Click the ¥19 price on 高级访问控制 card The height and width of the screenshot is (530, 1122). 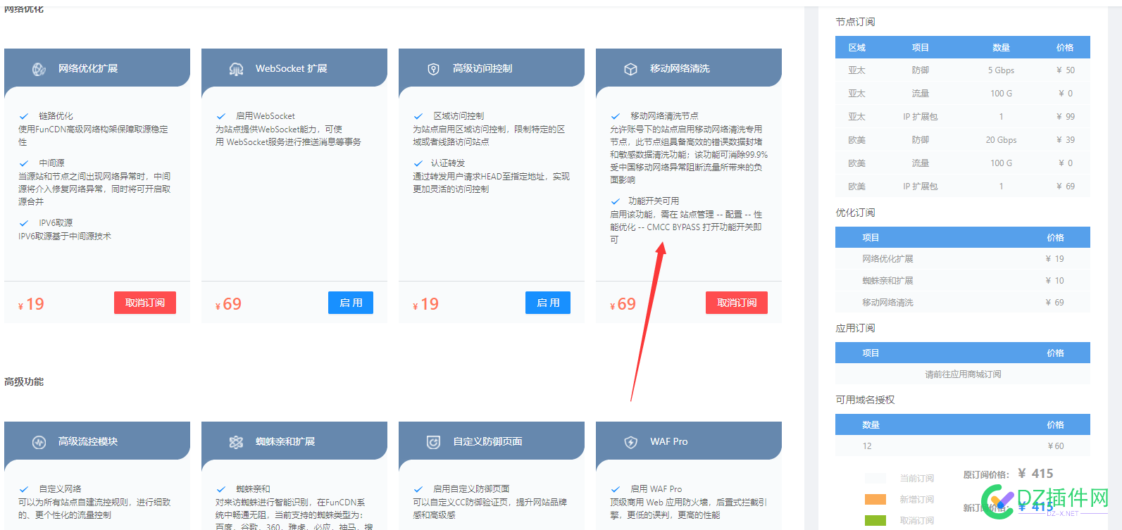[x=425, y=304]
